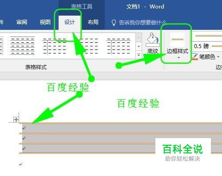The width and height of the screenshot is (222, 176).
Task: Switch to the 布局 (Layout) tab
Action: (x=93, y=22)
